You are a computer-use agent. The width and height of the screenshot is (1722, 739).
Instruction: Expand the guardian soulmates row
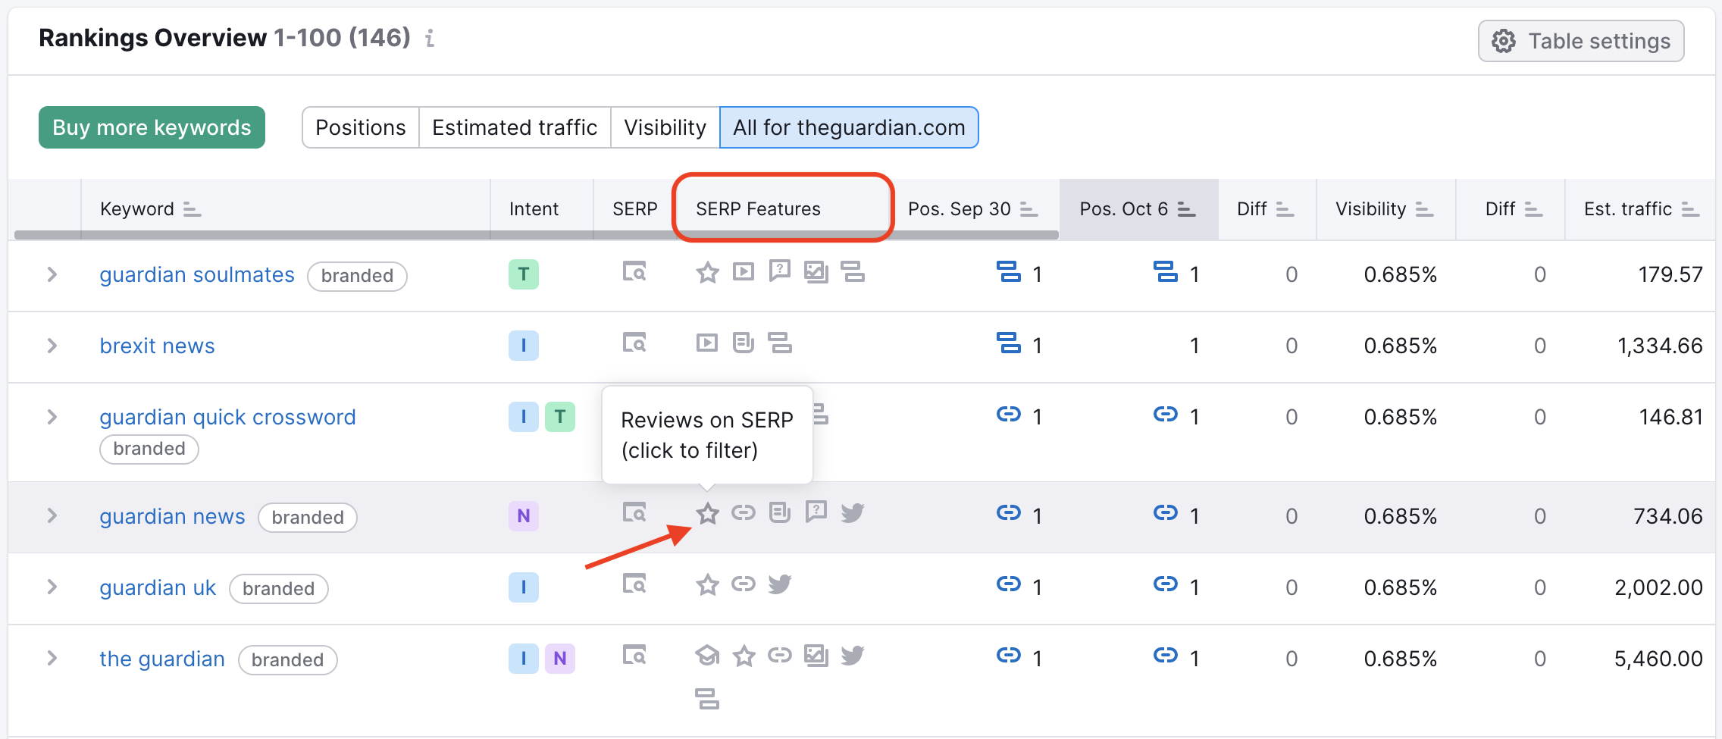point(52,274)
